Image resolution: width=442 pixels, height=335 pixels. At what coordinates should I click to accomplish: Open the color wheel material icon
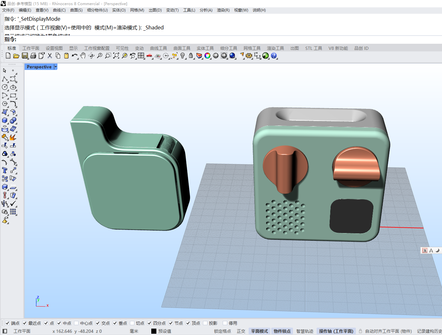click(x=207, y=56)
